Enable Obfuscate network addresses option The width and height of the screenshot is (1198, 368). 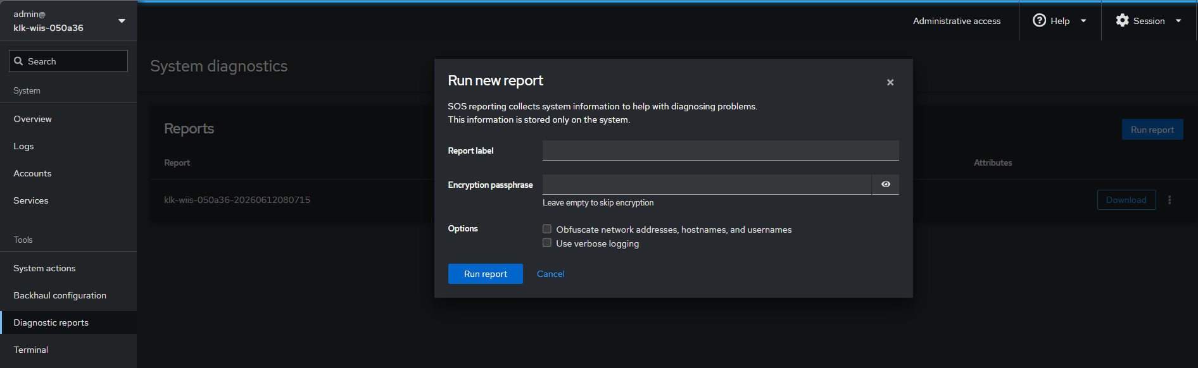547,229
